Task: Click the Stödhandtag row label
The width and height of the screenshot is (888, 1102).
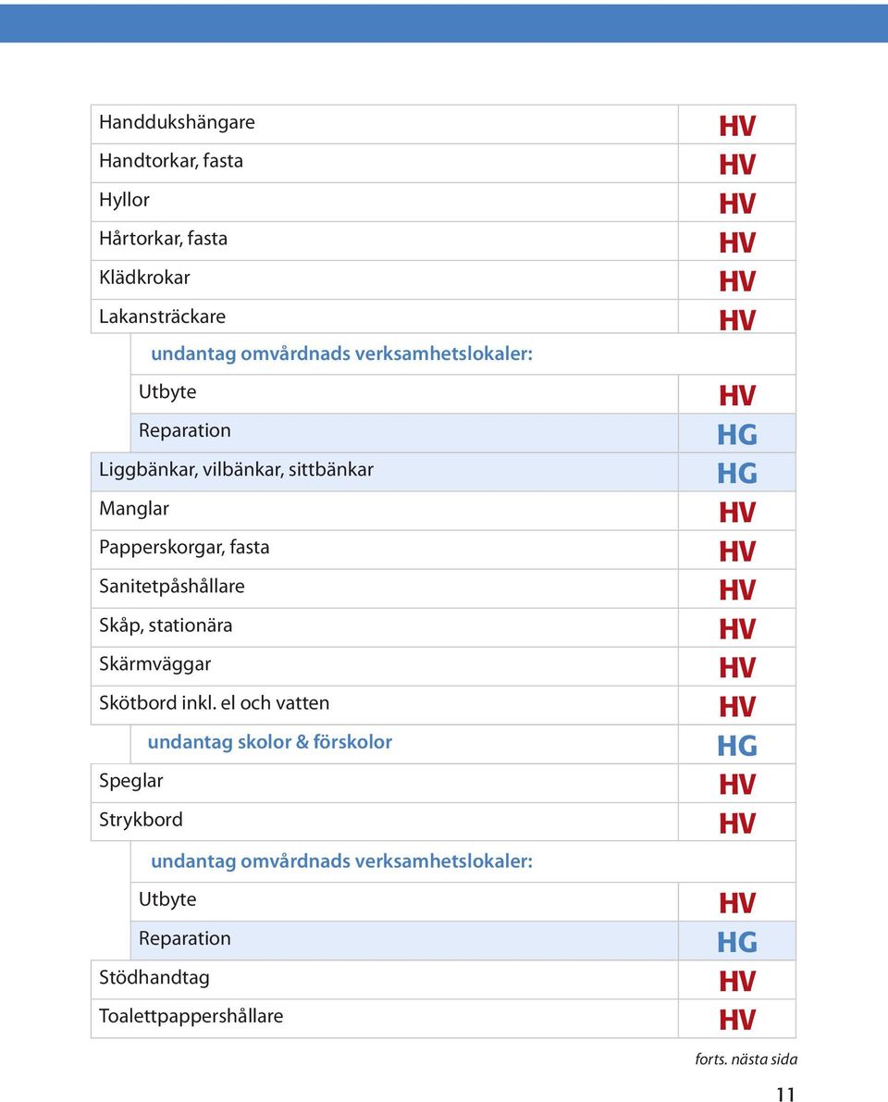Action: click(x=154, y=978)
